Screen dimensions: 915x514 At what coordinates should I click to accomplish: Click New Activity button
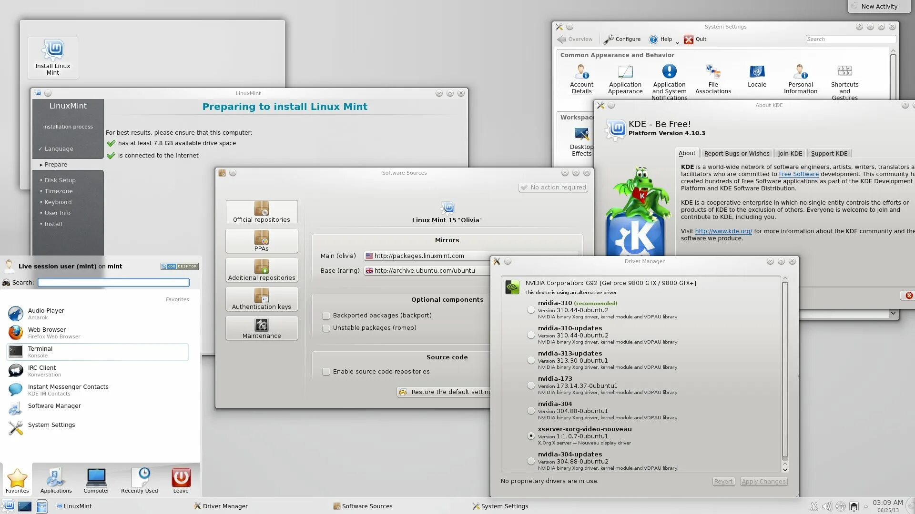(879, 6)
